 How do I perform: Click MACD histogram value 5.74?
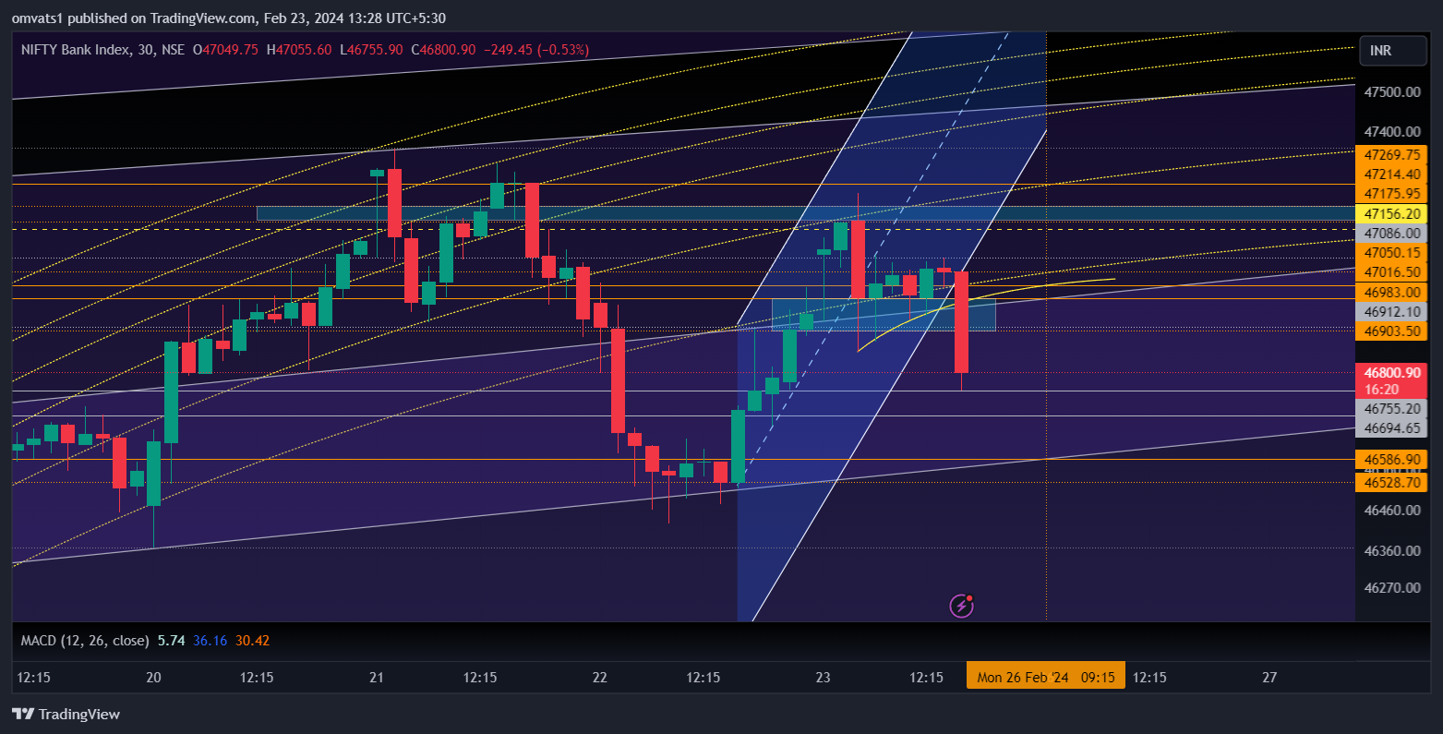(172, 640)
